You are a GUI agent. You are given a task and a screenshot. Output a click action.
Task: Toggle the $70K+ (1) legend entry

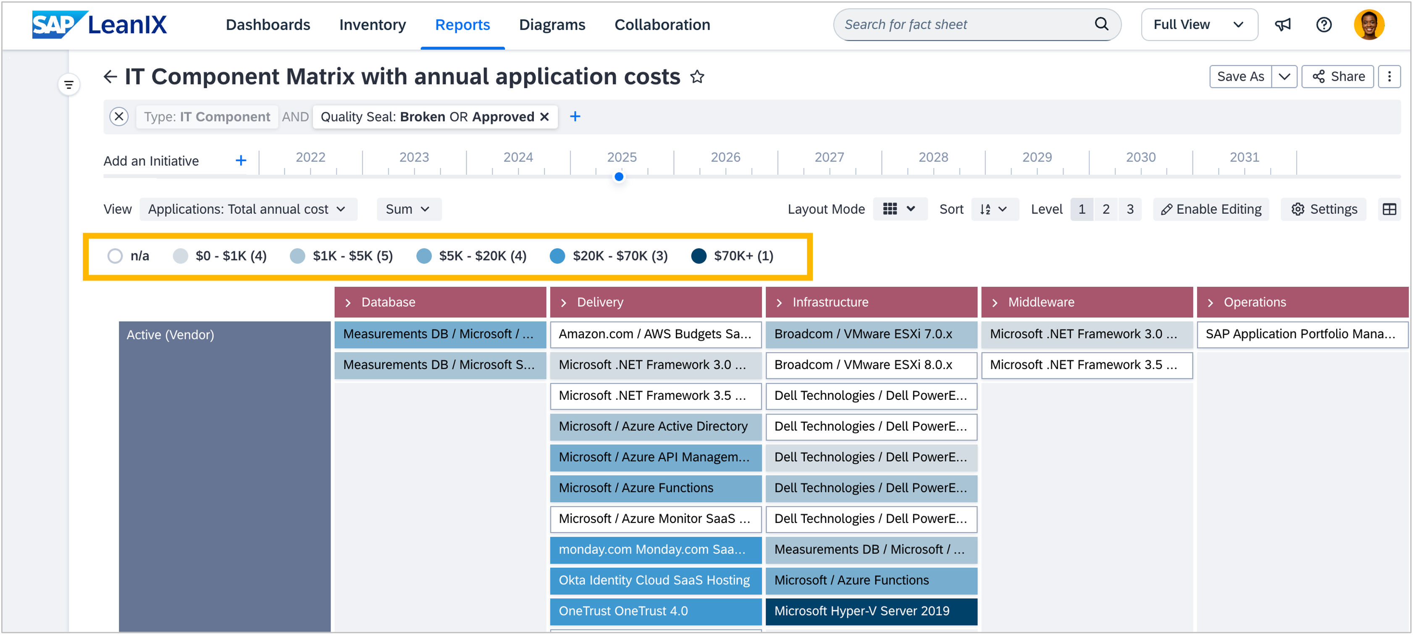732,256
